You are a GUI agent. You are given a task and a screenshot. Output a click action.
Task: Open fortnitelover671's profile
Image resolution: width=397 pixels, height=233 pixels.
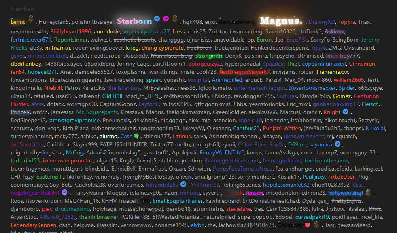tap(31, 40)
